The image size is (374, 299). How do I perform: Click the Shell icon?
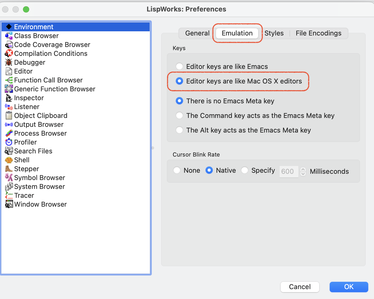point(9,160)
